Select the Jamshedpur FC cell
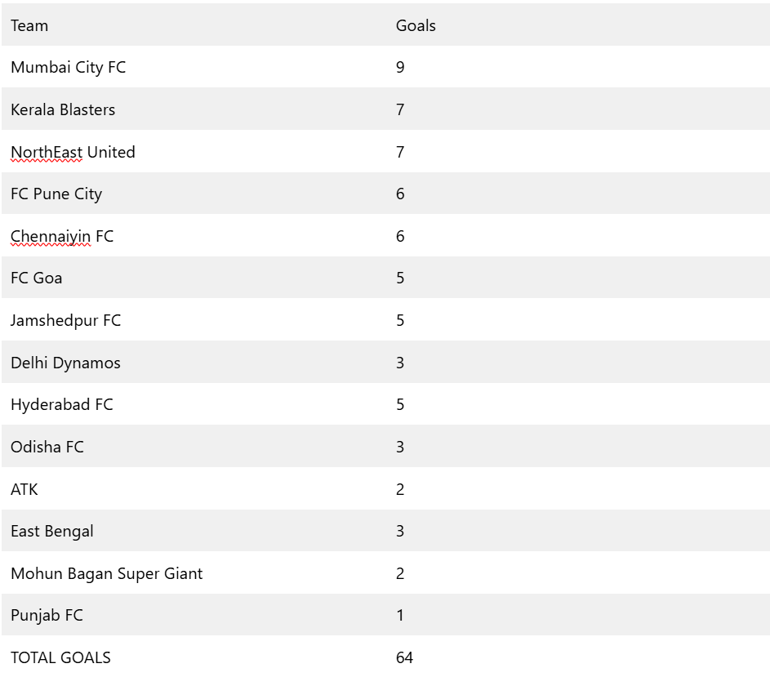This screenshot has width=770, height=677. (65, 320)
